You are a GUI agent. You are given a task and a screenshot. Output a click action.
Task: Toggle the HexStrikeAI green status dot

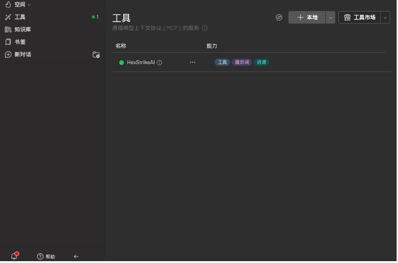click(122, 63)
